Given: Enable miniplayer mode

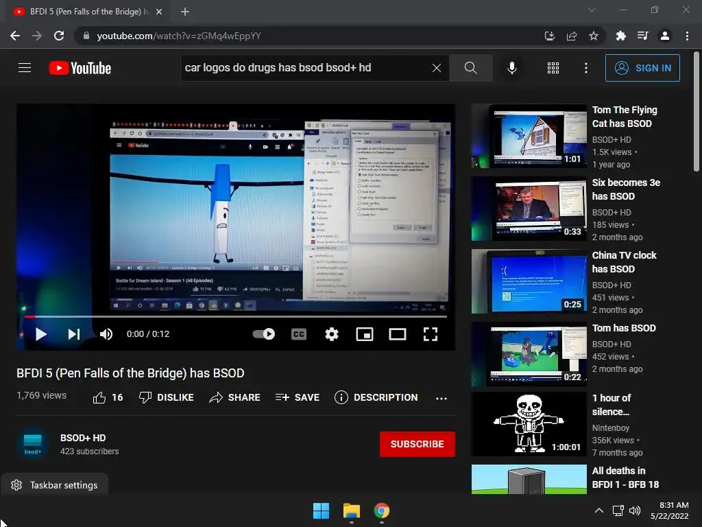Looking at the screenshot, I should pyautogui.click(x=365, y=334).
